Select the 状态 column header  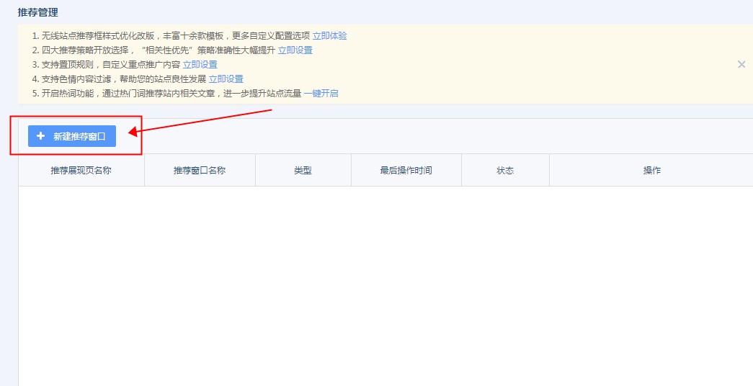[x=505, y=171]
